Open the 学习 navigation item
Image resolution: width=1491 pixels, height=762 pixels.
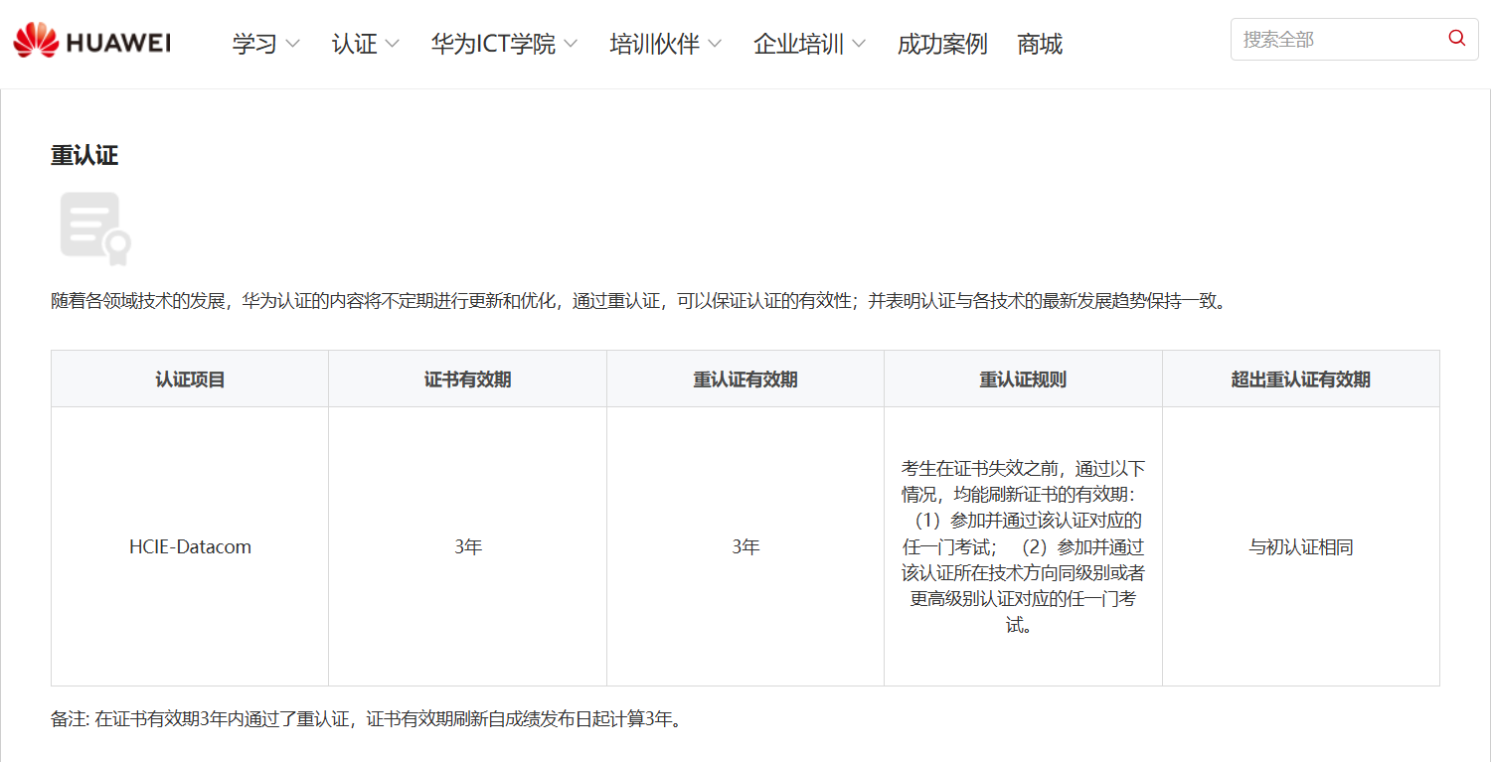point(254,44)
